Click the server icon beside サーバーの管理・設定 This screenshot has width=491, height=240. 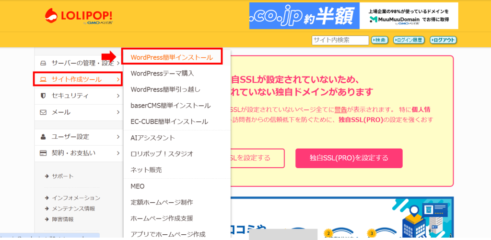coord(43,63)
